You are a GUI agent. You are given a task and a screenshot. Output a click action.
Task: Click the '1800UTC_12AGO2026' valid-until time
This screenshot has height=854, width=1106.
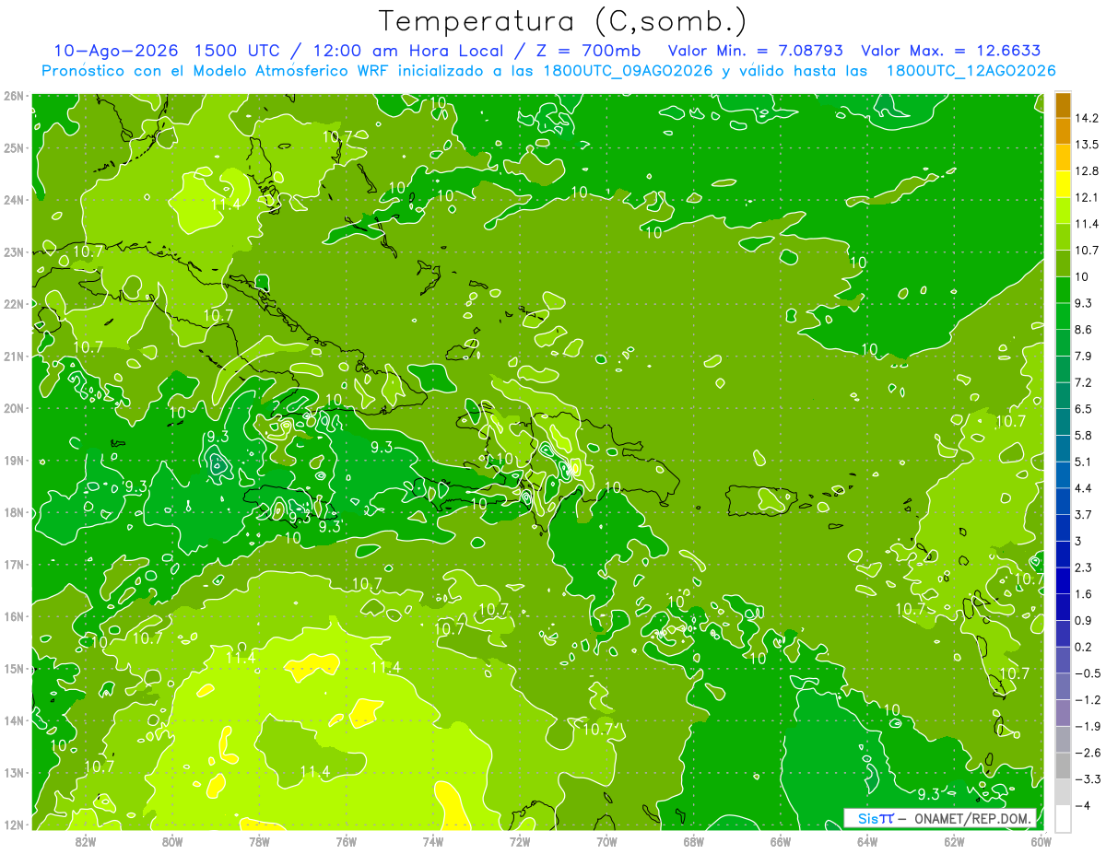click(971, 71)
